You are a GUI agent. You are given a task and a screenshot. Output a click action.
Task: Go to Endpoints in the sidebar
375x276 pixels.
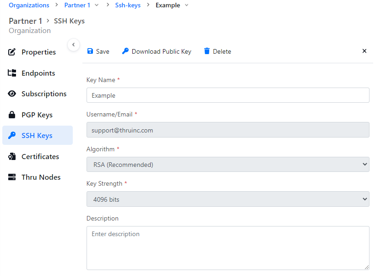38,73
